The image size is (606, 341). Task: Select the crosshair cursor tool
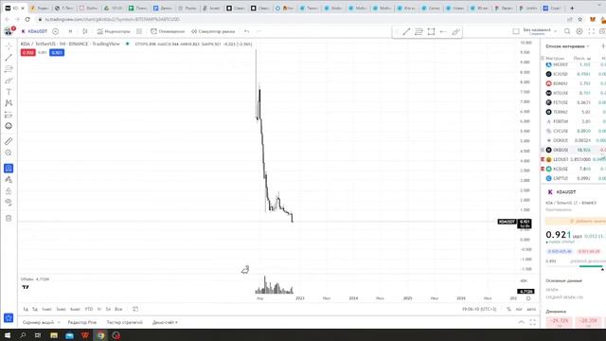[x=9, y=46]
